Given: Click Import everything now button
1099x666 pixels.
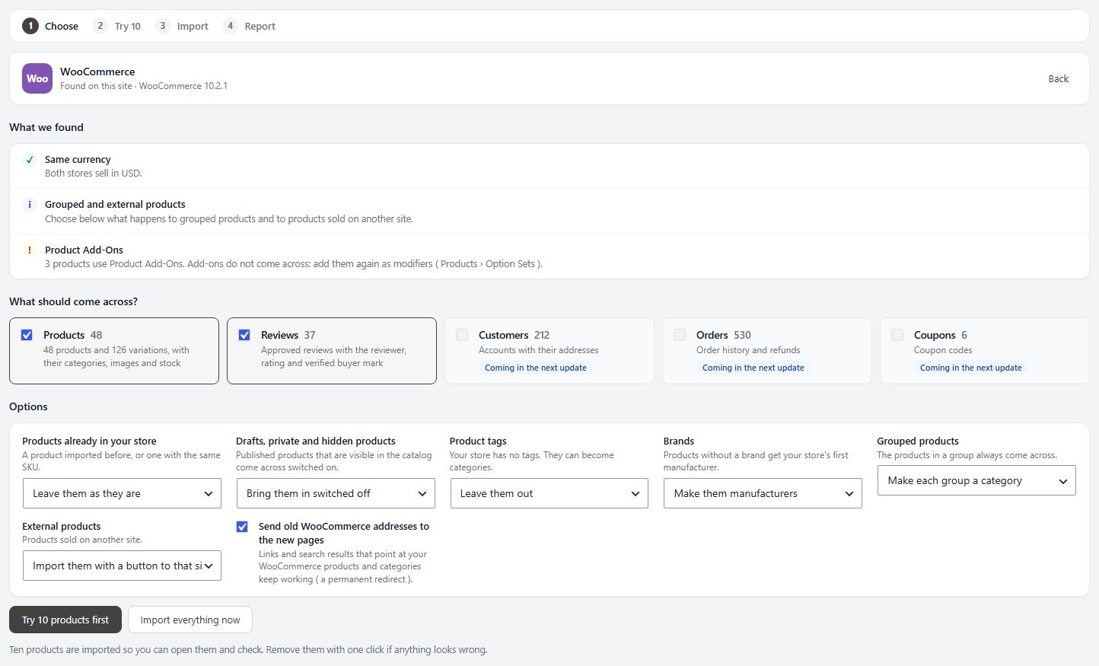Looking at the screenshot, I should (190, 620).
